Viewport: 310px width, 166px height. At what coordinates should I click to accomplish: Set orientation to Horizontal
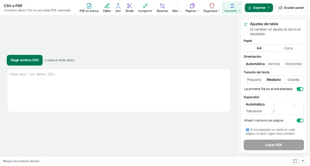click(x=293, y=64)
